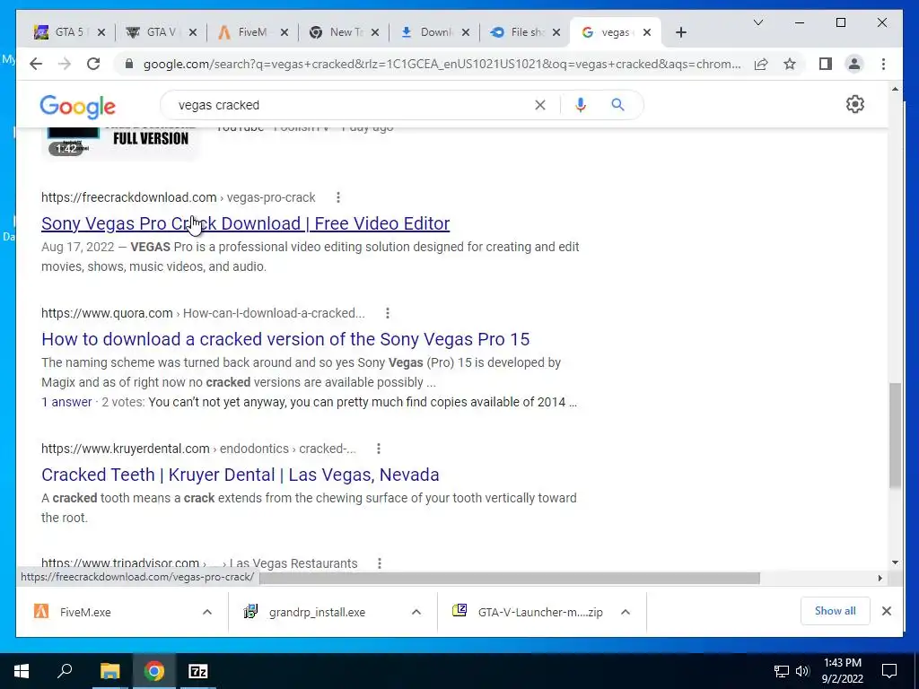Image resolution: width=919 pixels, height=689 pixels.
Task: Click the Google logo
Action: [x=77, y=107]
